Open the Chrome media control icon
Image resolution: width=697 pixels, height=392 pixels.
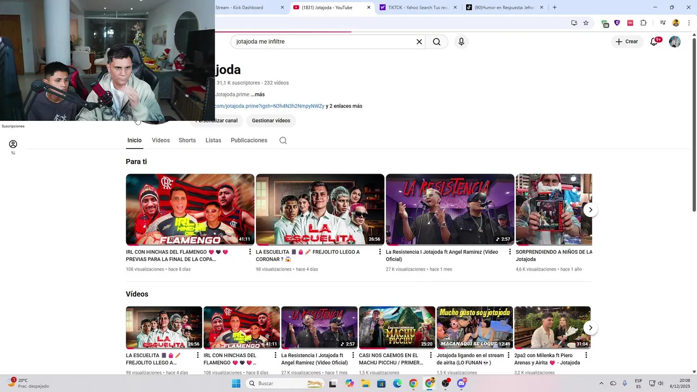coord(663,23)
